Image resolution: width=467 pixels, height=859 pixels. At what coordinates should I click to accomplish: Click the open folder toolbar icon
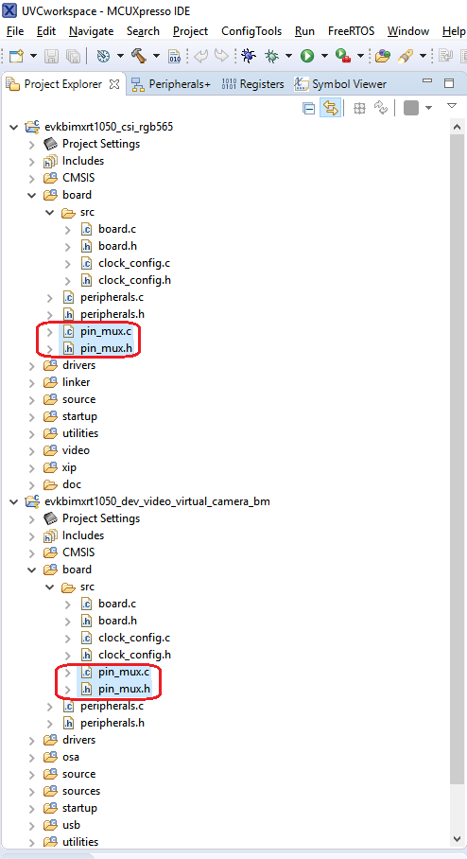(x=383, y=55)
